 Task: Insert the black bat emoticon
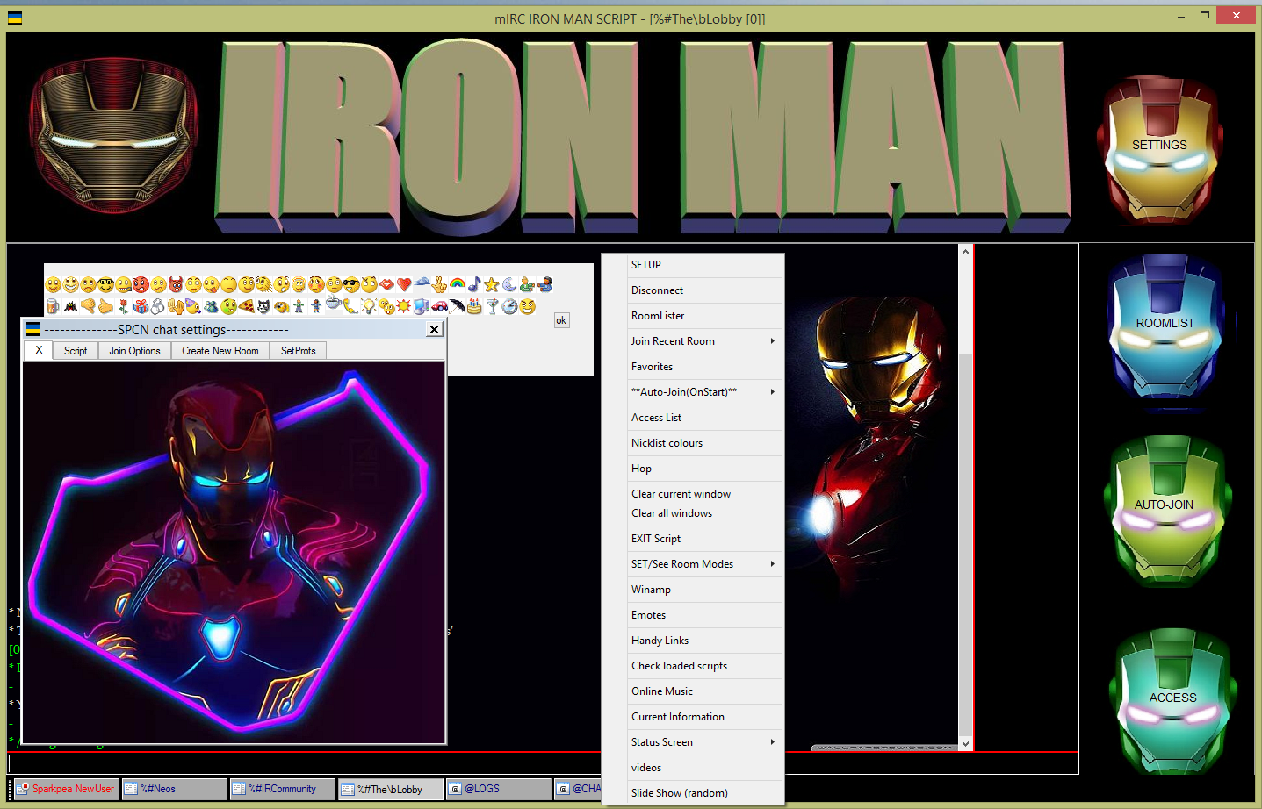tap(71, 306)
